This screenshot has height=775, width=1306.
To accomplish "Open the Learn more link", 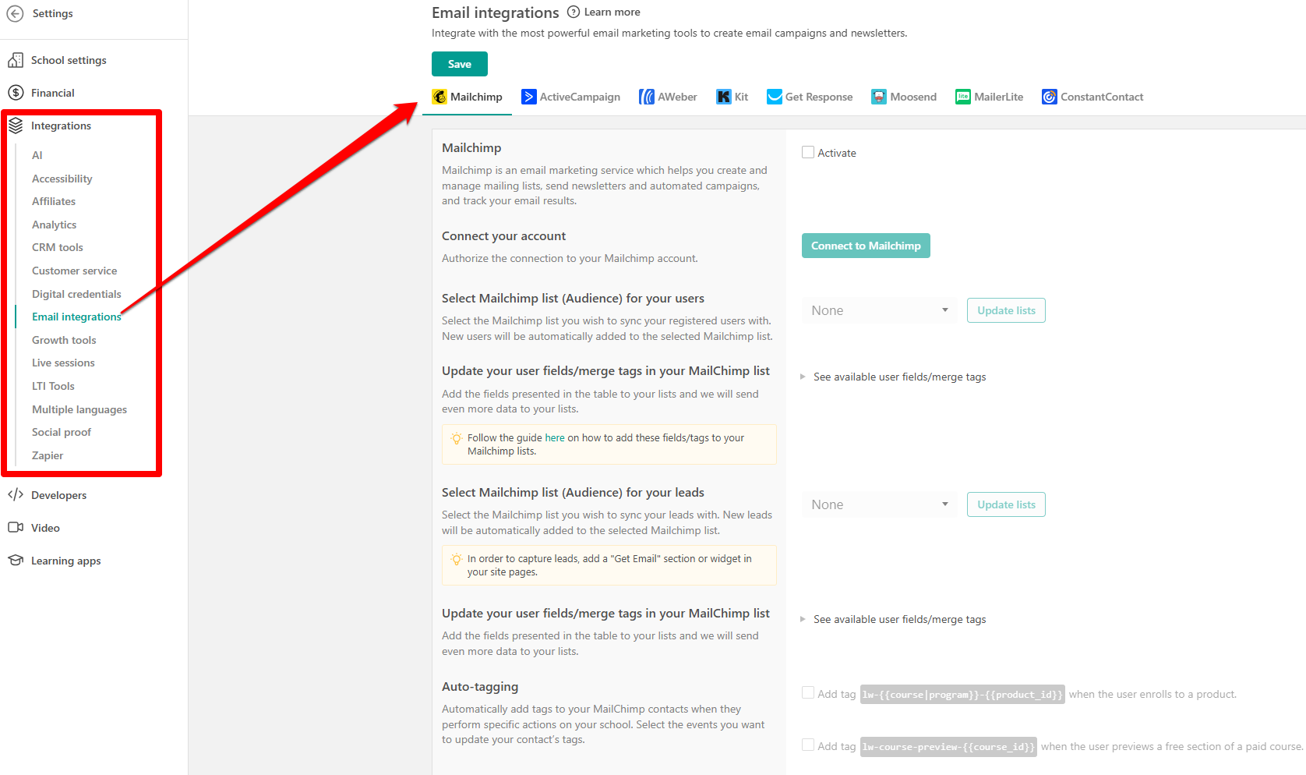I will [x=612, y=12].
